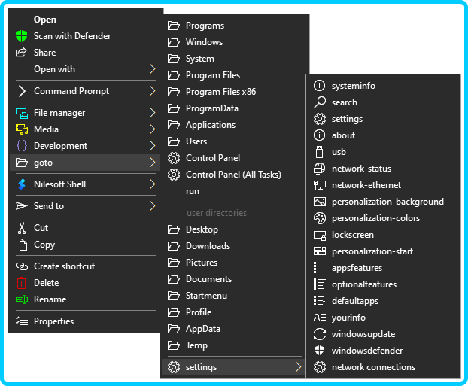Expand the Nilesoft Shell submenu arrow

(153, 184)
